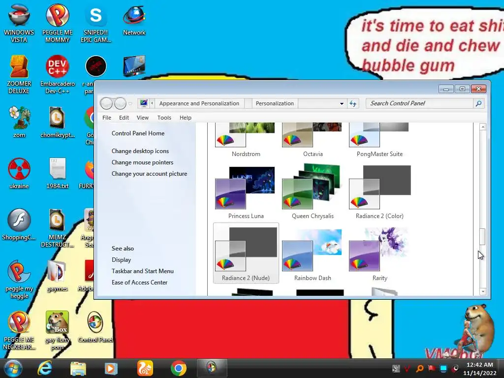Click the search magnifier in Control Panel
504x378 pixels.
coord(478,103)
